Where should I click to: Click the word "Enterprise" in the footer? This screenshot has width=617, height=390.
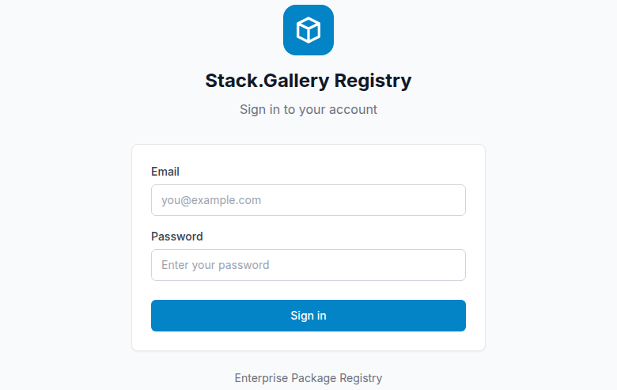pos(261,378)
